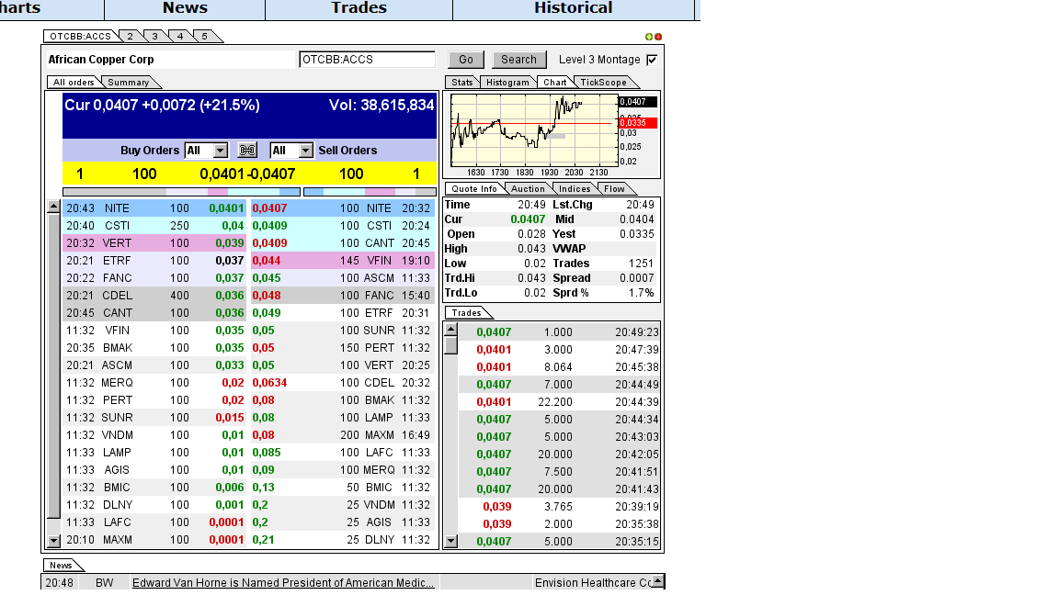Image resolution: width=1059 pixels, height=595 pixels.
Task: Click the MAXM sell order of 200
Action: point(343,435)
